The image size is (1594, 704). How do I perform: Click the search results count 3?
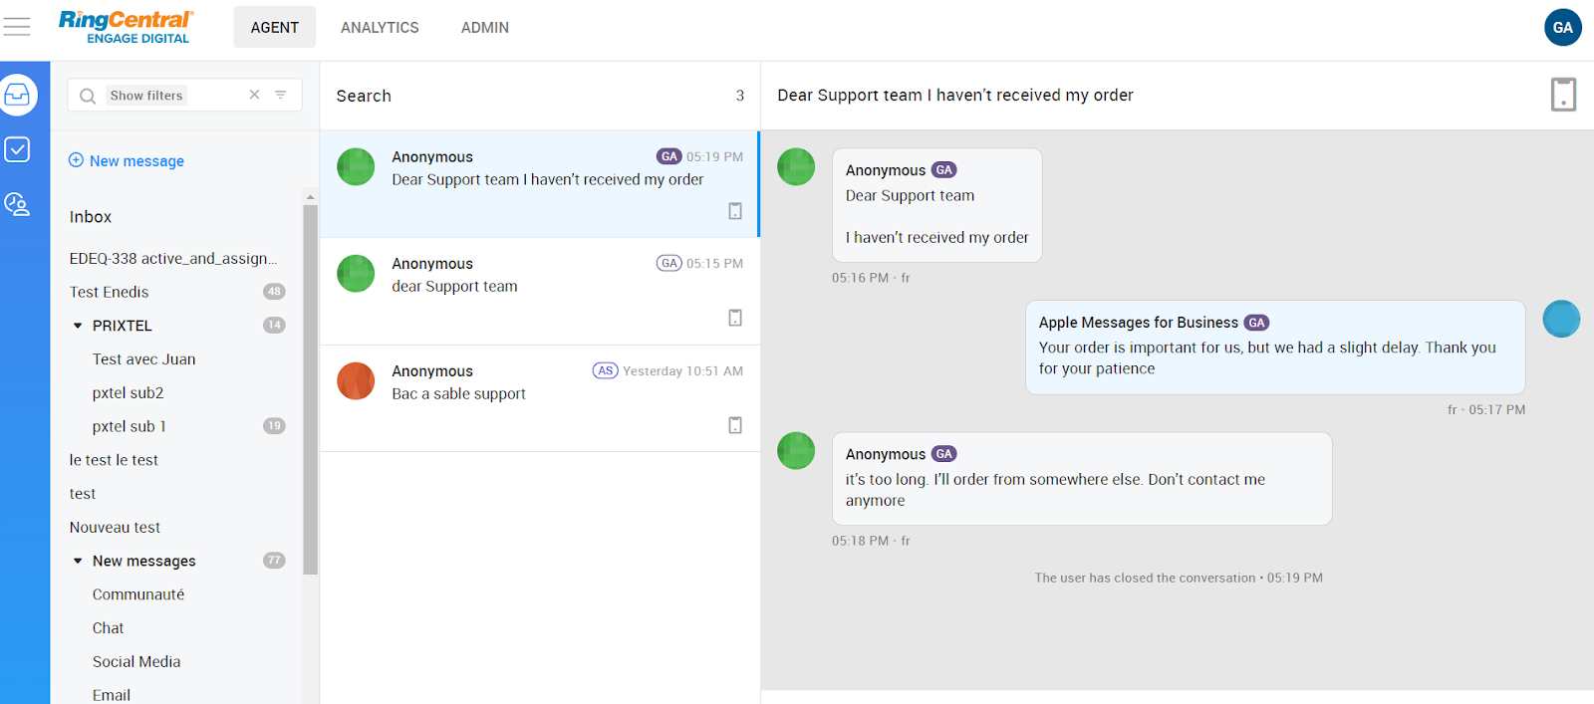tap(740, 96)
